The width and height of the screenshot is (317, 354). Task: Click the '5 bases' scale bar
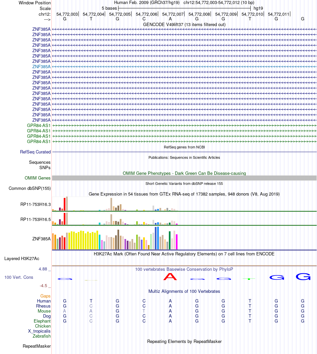184,8
